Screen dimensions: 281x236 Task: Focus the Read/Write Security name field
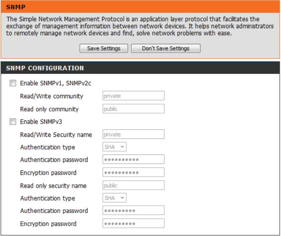133,134
